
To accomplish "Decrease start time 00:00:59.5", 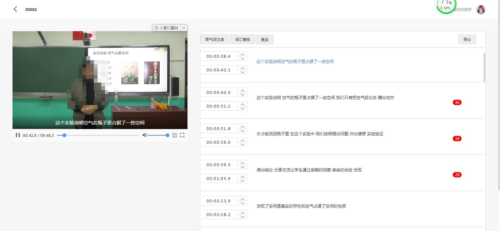I will coord(242,167).
